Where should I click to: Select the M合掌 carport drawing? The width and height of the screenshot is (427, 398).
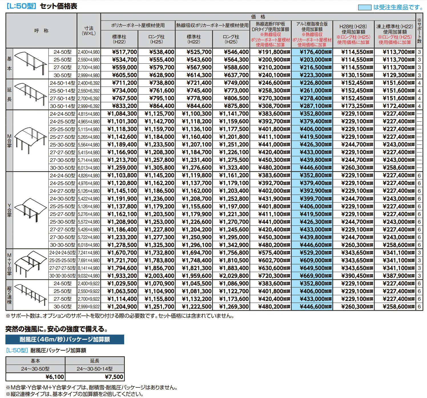click(x=31, y=141)
